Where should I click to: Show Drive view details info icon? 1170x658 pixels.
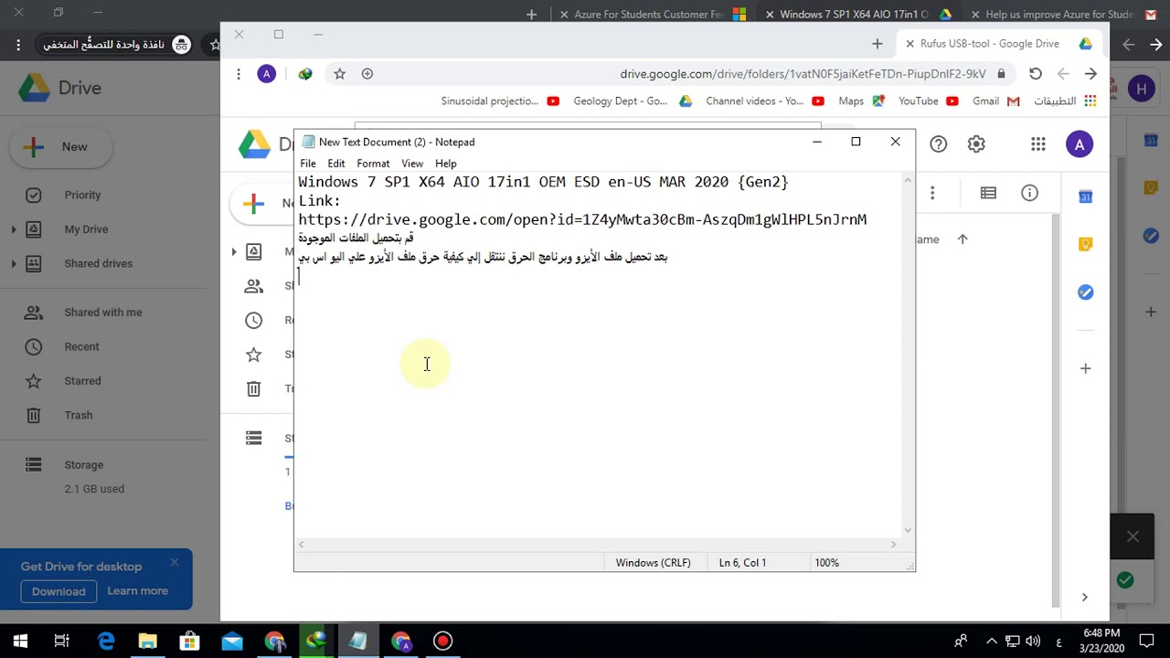1030,193
